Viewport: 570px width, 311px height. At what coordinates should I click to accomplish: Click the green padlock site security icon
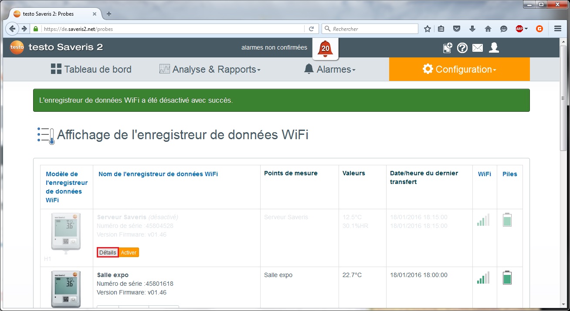(36, 29)
